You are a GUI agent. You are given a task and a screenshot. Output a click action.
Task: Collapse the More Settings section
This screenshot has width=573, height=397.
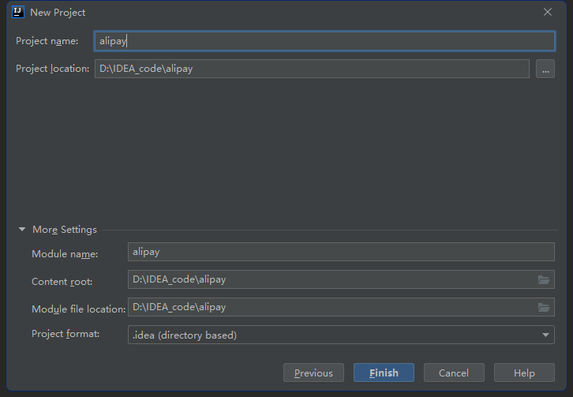22,230
